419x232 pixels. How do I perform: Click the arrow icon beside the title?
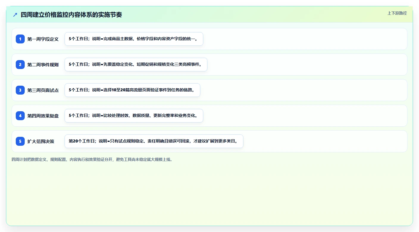coord(15,15)
